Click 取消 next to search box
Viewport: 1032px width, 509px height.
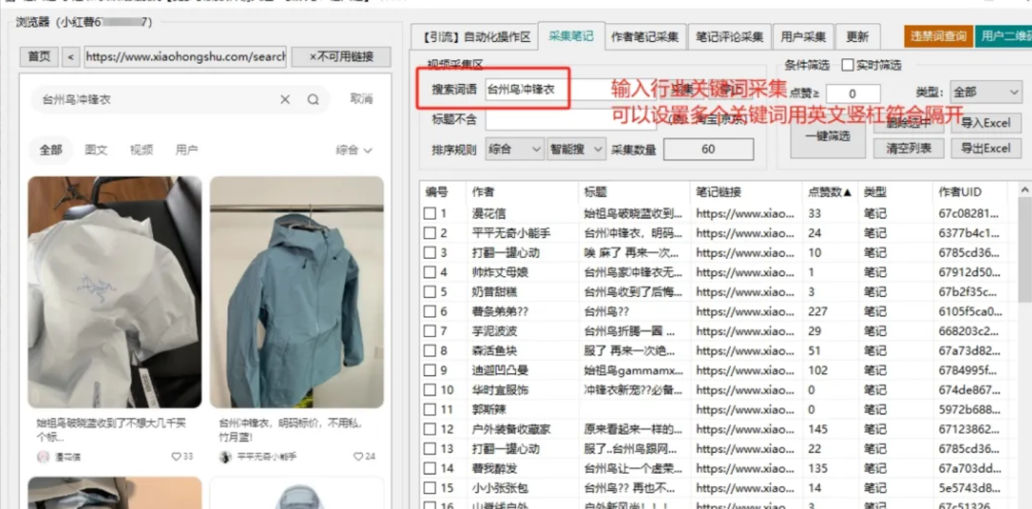pyautogui.click(x=361, y=99)
